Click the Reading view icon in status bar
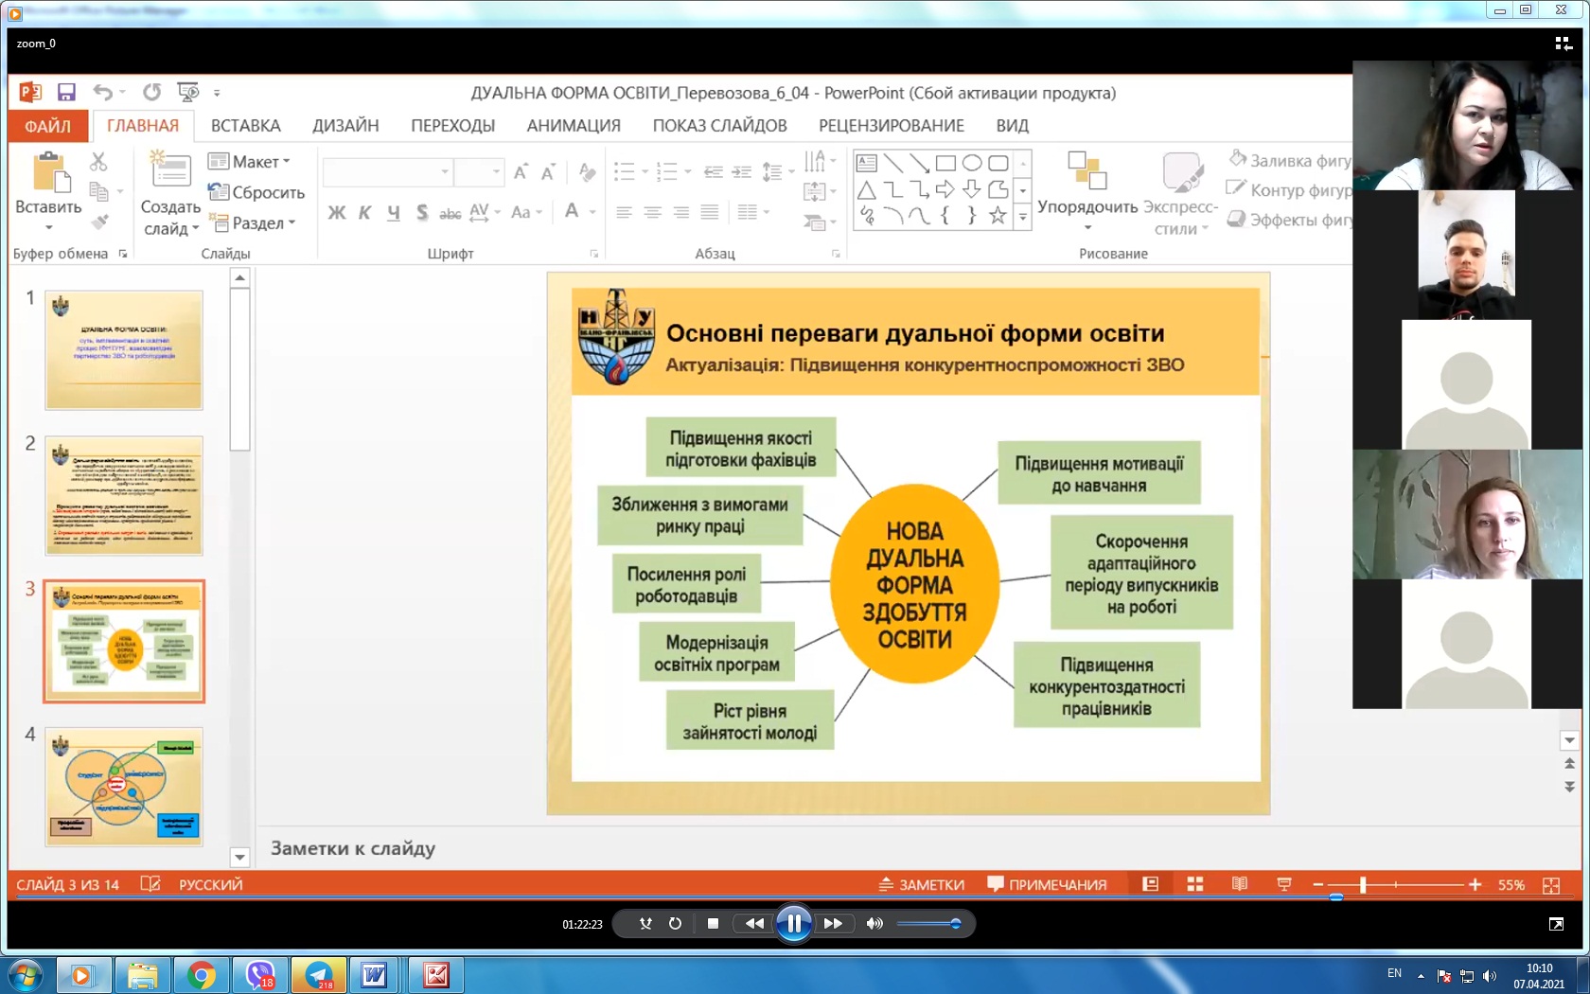 1239,884
